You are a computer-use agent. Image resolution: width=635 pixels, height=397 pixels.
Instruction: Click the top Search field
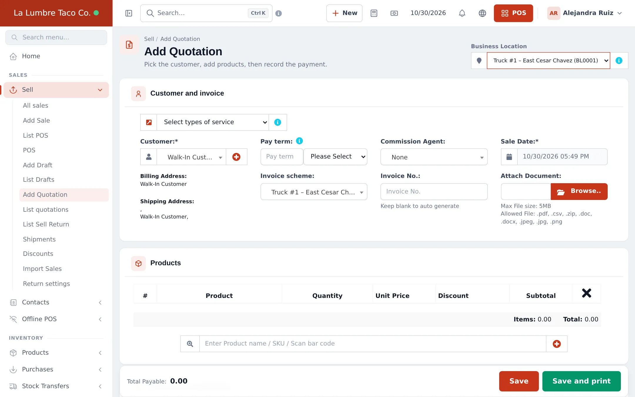click(x=206, y=13)
